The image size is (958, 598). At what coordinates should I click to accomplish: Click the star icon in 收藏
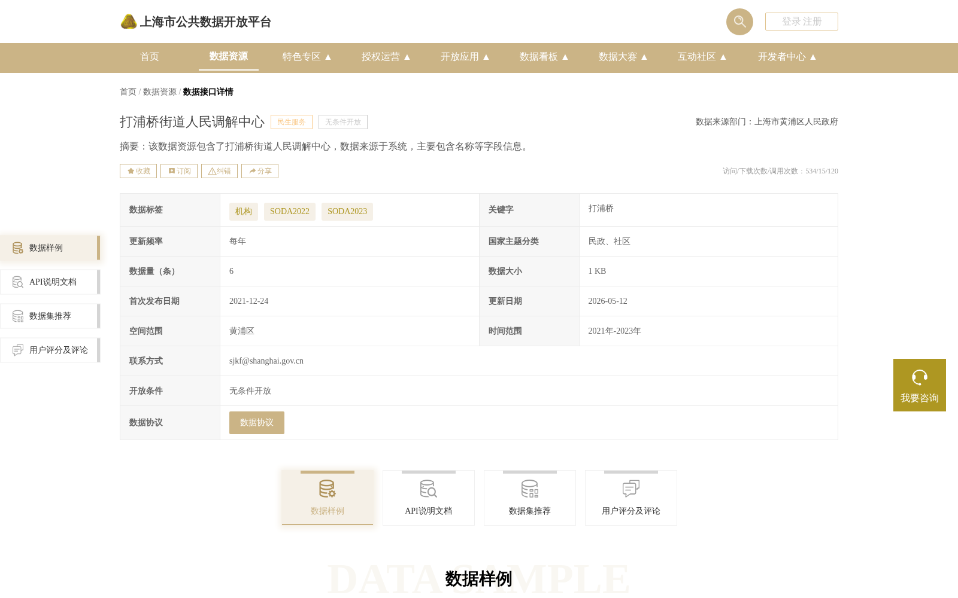(131, 171)
